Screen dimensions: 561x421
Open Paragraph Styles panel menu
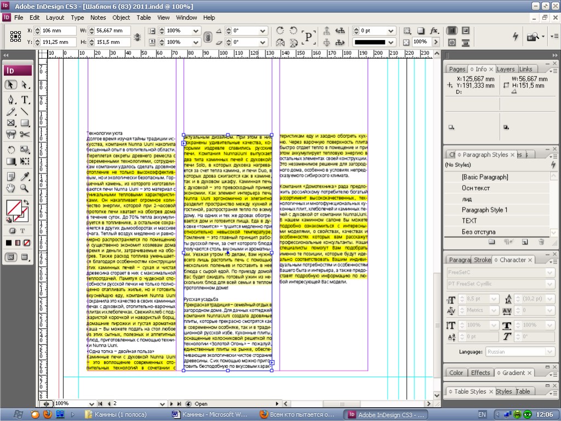[x=554, y=156]
